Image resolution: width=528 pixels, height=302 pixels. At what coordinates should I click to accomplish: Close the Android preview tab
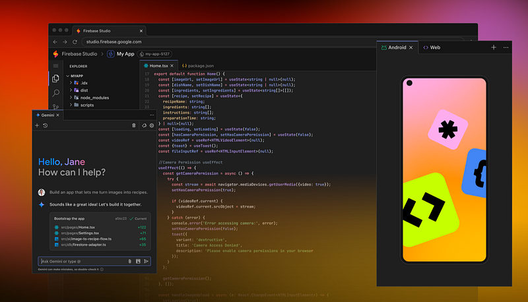pos(411,47)
